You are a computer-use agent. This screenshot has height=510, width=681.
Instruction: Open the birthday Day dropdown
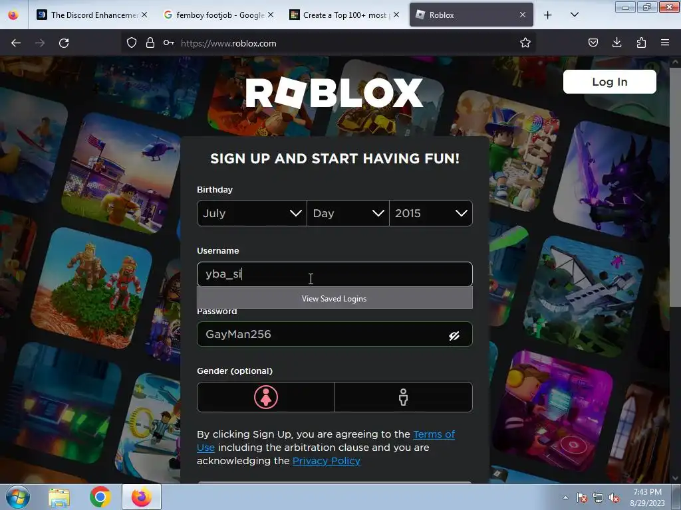348,213
